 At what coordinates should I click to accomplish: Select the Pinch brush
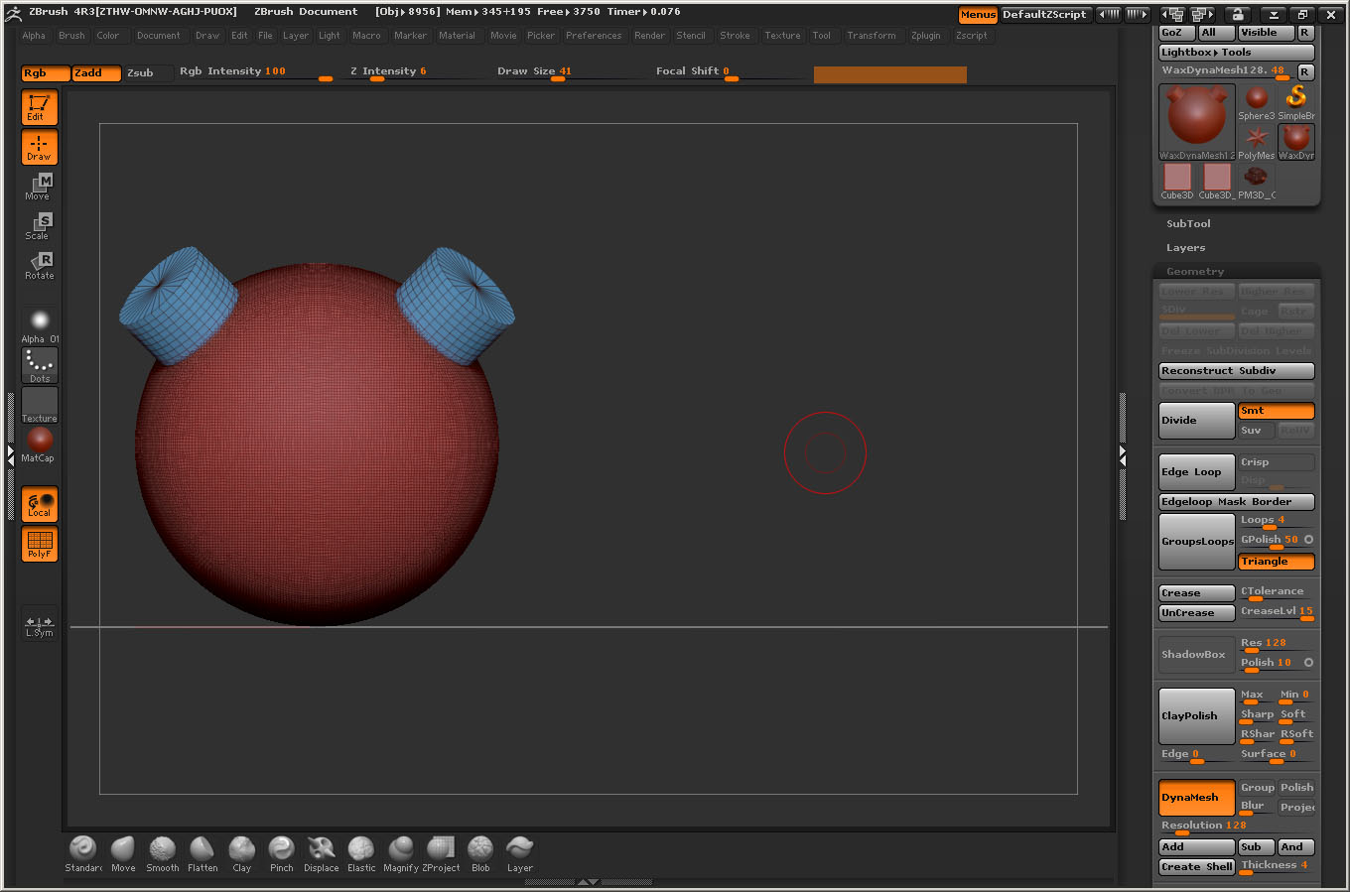coord(282,853)
